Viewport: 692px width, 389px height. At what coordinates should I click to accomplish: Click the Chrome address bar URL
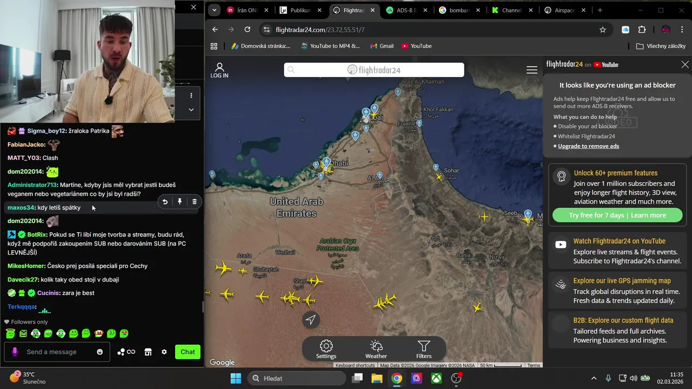[320, 30]
